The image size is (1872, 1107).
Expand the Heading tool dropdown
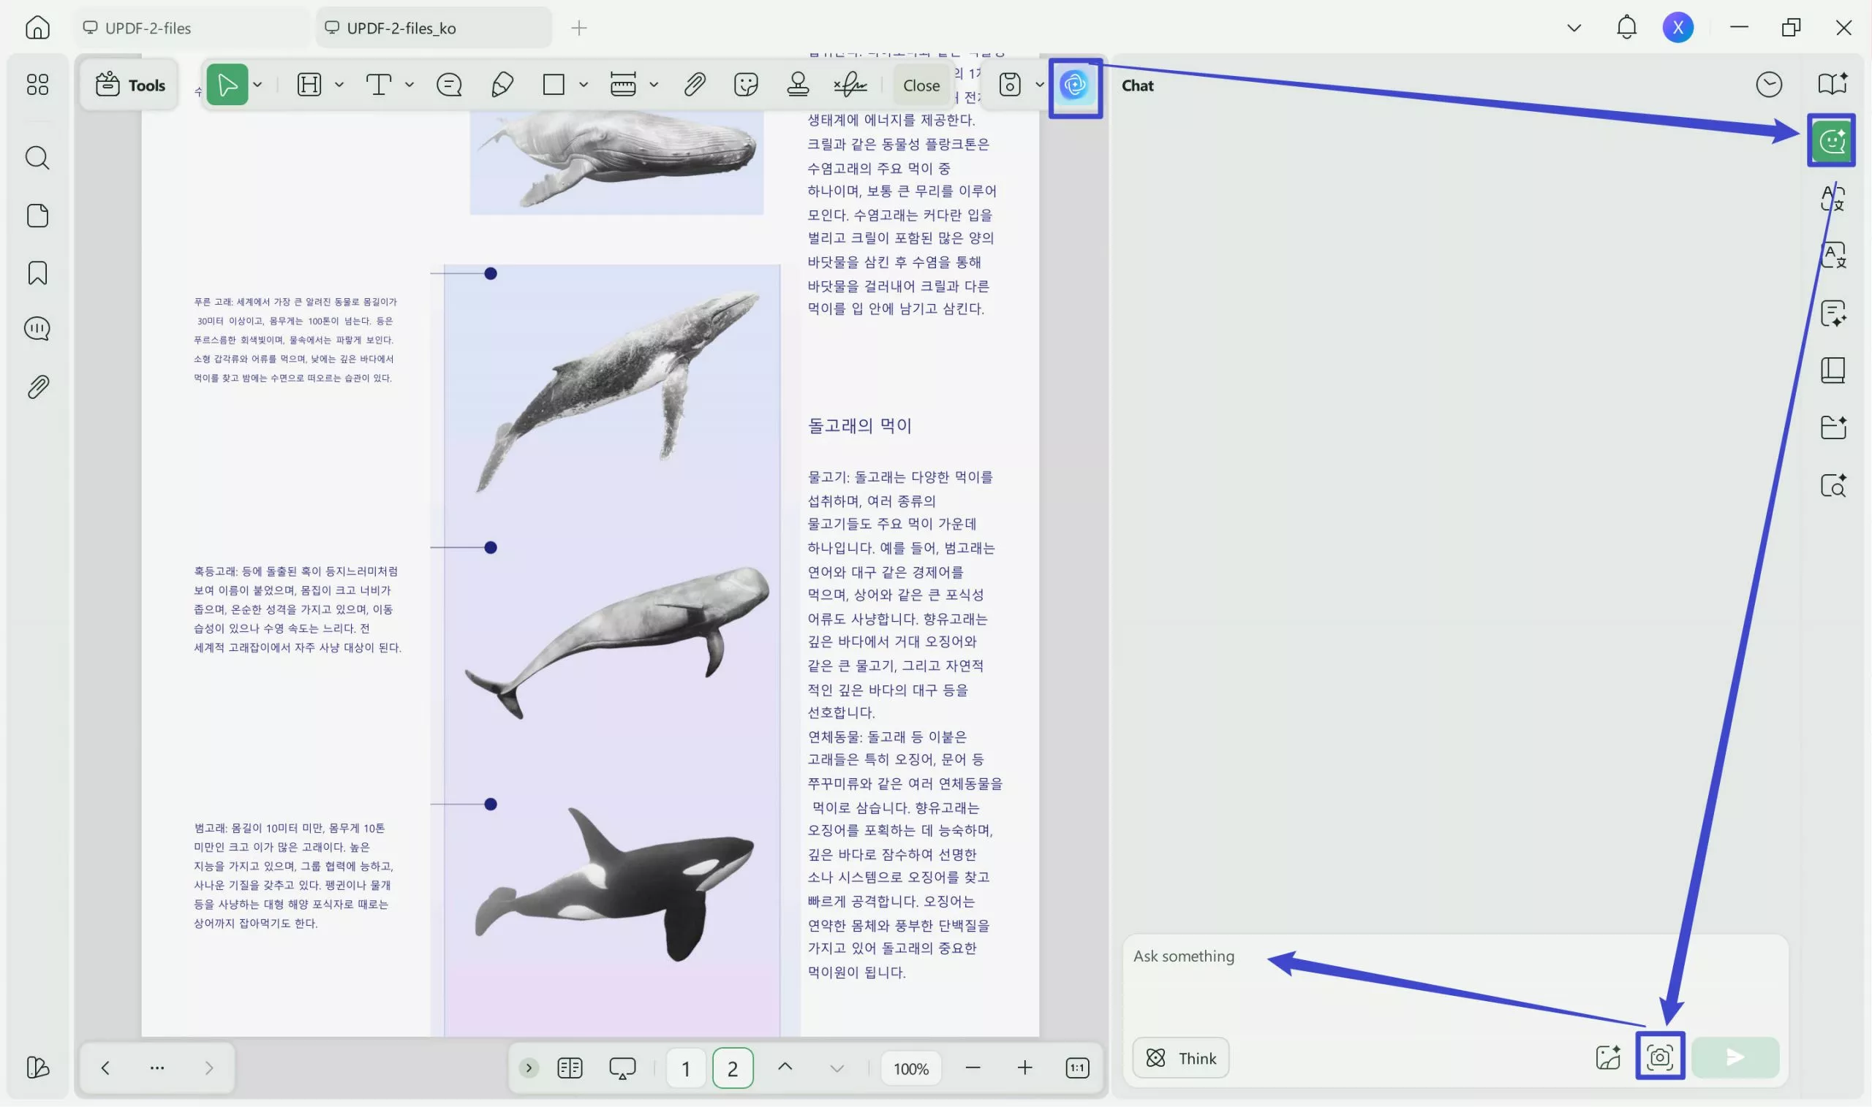(x=339, y=84)
